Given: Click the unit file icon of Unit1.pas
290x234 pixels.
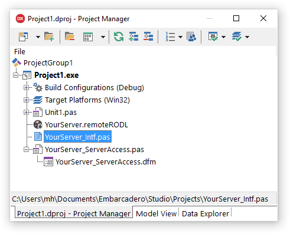Looking at the screenshot, I should [38, 112].
